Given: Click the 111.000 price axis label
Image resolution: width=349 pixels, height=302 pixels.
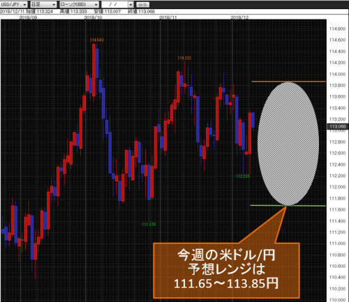Looking at the screenshot, I should tap(337, 243).
